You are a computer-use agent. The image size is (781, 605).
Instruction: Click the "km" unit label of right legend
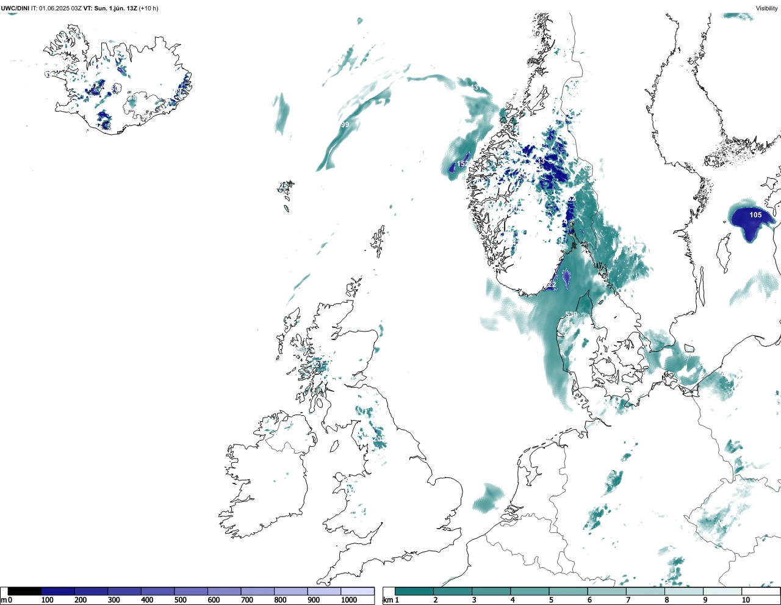coord(387,600)
